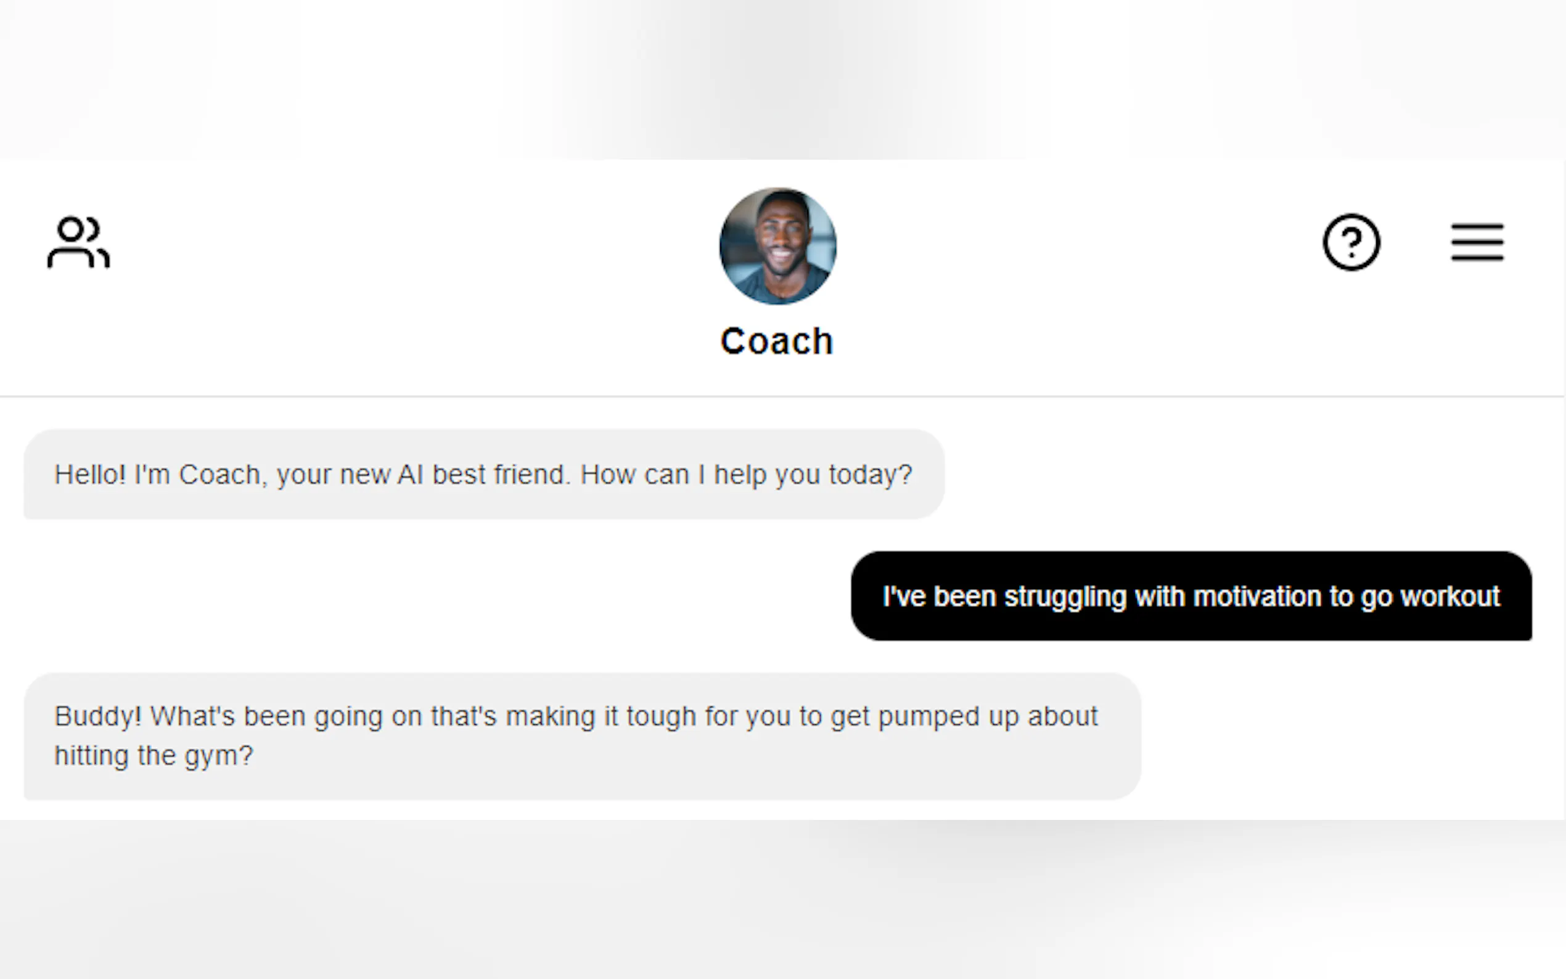Click Coach's profile picture
This screenshot has height=979, width=1566.
(x=777, y=246)
